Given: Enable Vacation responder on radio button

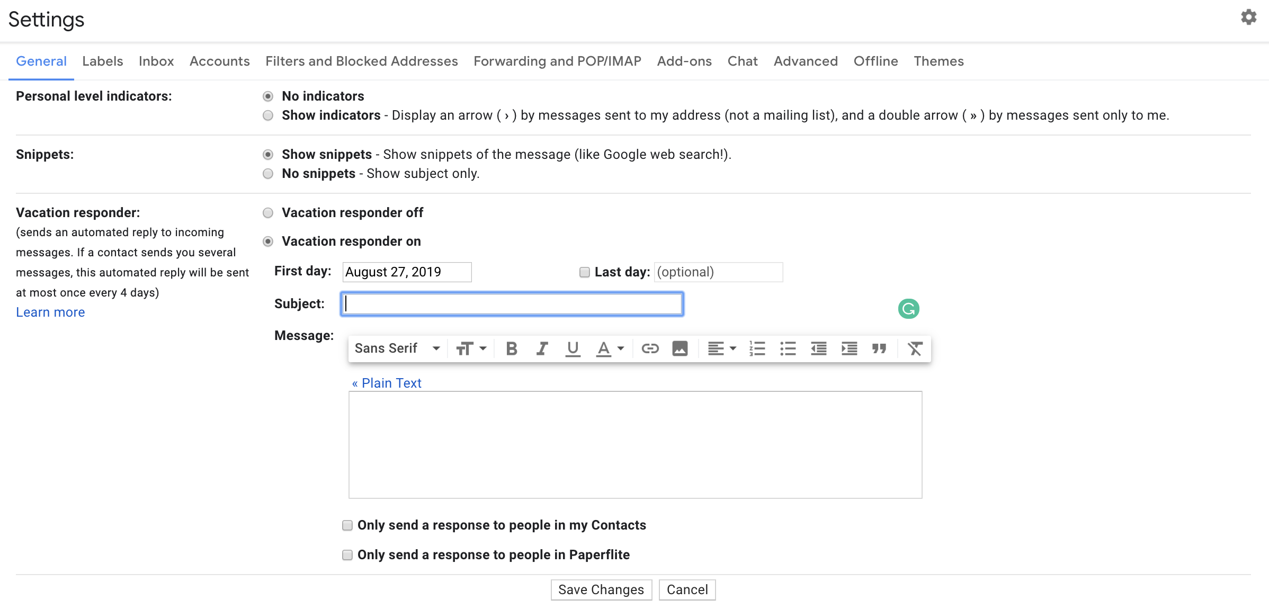Looking at the screenshot, I should pyautogui.click(x=269, y=240).
